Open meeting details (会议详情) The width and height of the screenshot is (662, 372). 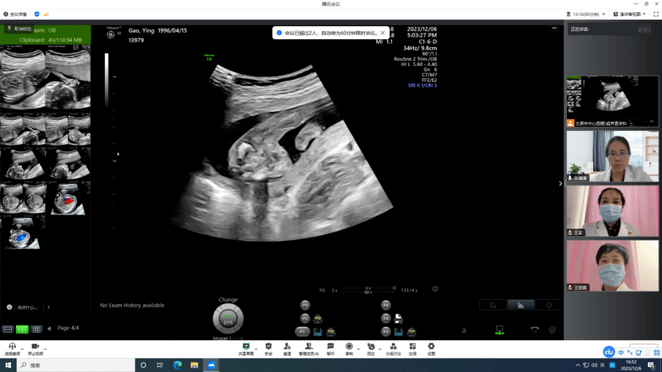(15, 14)
